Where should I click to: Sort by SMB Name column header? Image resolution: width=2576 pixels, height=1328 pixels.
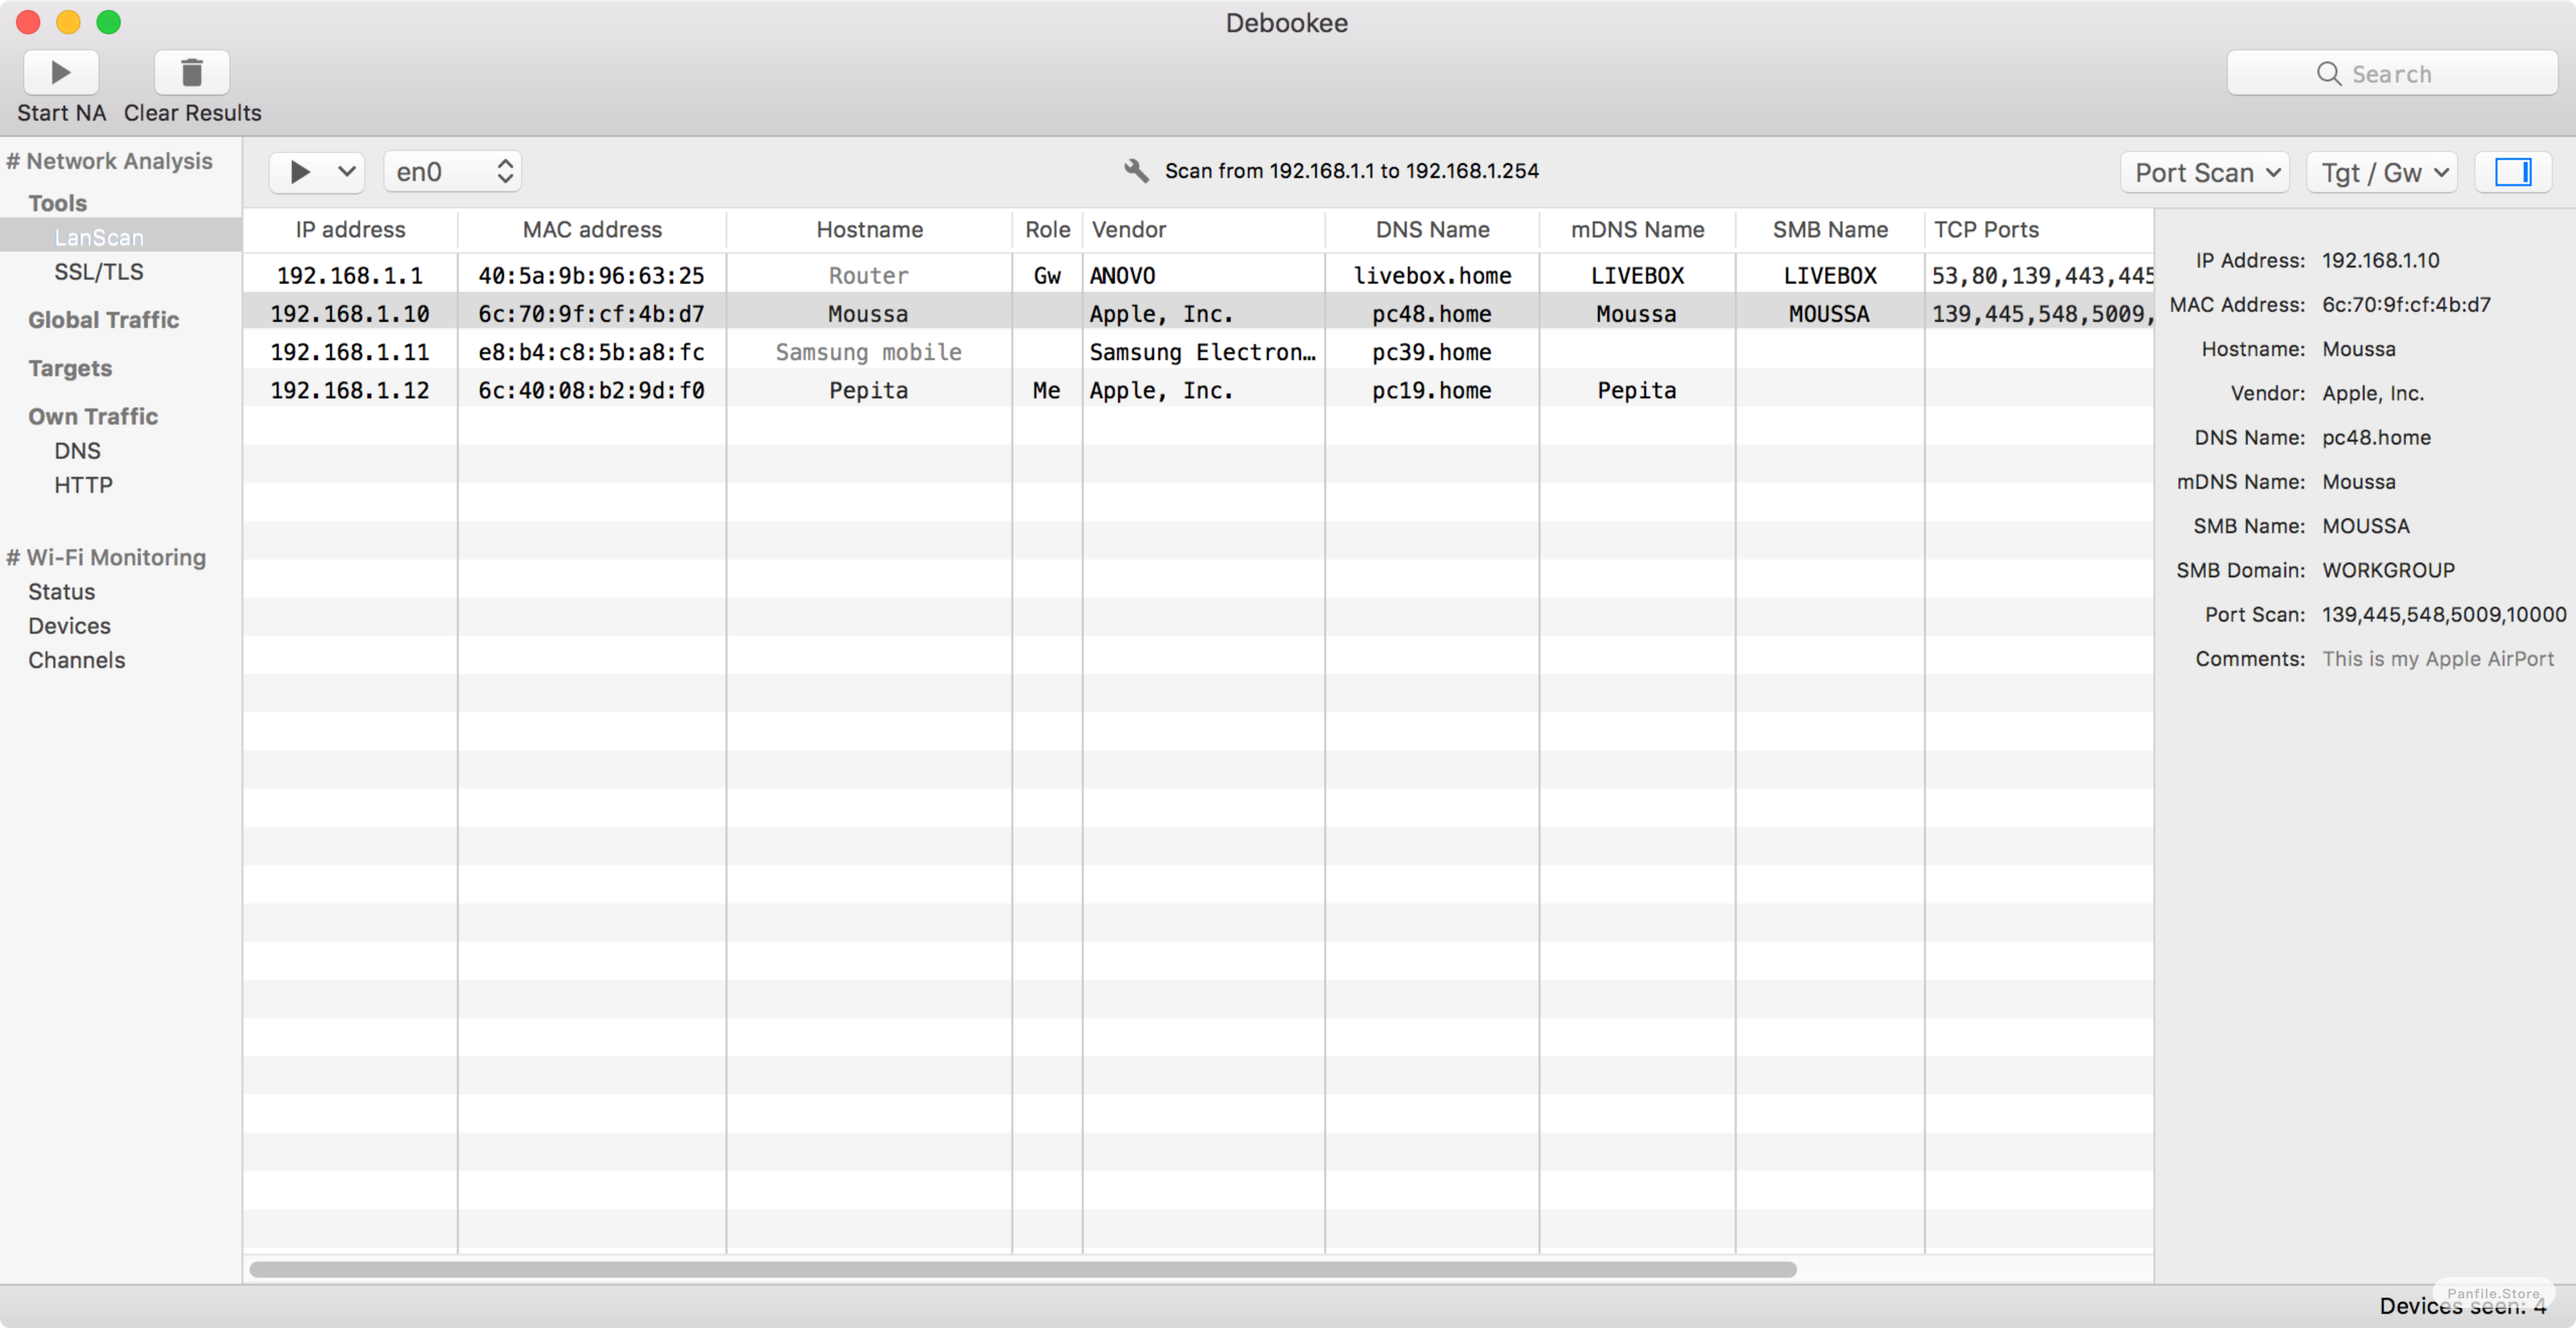1830,229
